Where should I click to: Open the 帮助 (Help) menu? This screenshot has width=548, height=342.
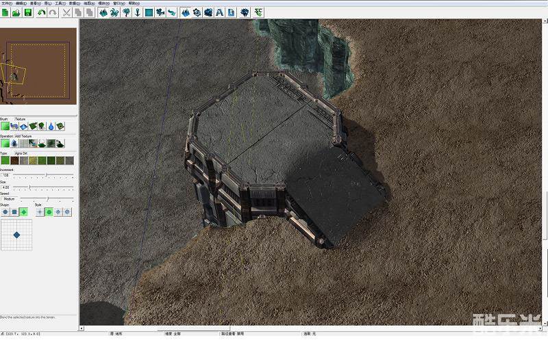click(133, 3)
